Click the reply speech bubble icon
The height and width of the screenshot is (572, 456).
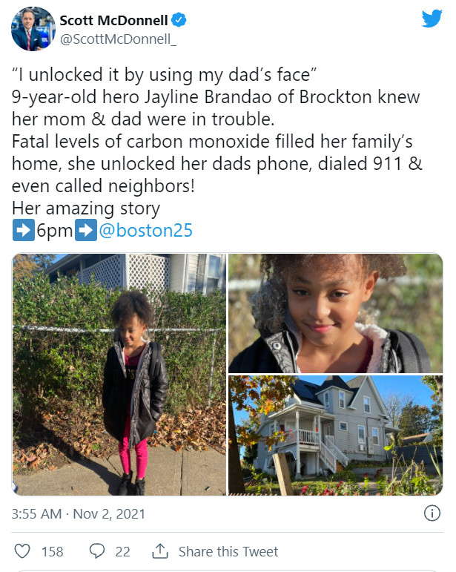[x=96, y=551]
